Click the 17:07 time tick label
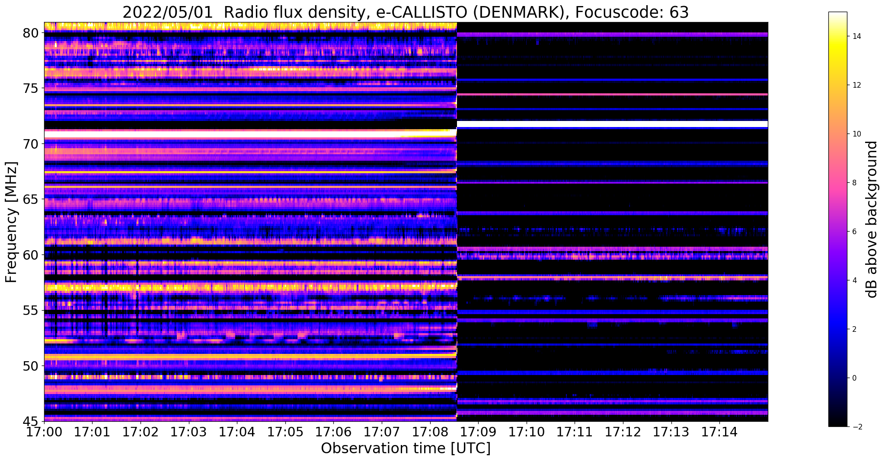The height and width of the screenshot is (461, 885). (382, 432)
